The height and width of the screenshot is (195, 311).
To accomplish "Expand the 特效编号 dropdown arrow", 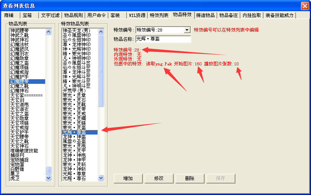I will coord(187,30).
